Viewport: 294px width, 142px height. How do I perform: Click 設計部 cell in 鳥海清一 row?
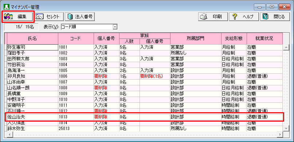tap(196, 70)
